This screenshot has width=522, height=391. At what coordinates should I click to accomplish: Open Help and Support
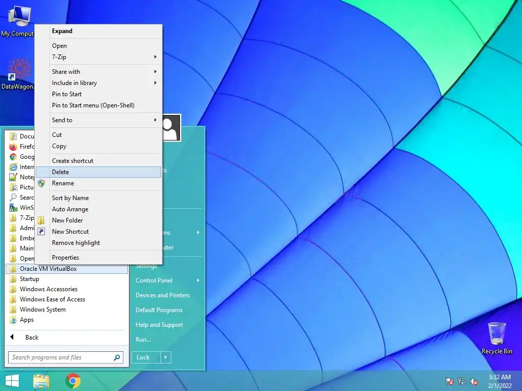(x=159, y=325)
